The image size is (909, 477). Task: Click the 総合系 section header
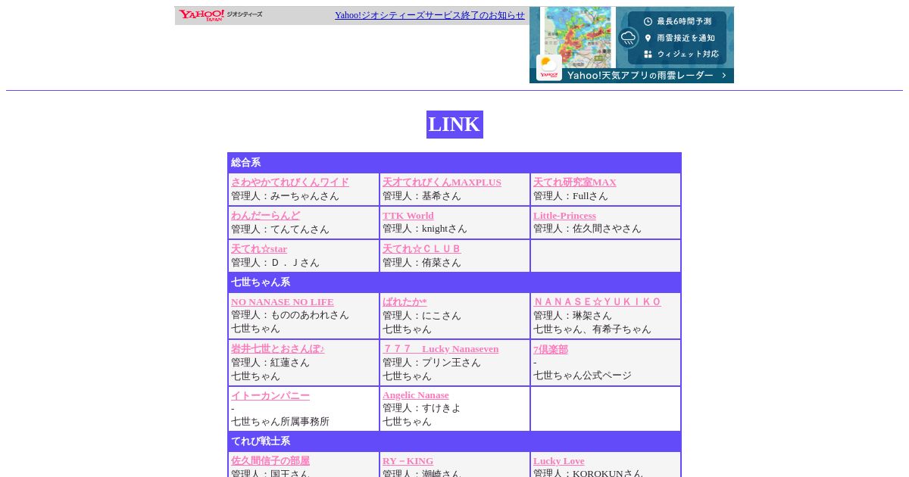click(454, 163)
